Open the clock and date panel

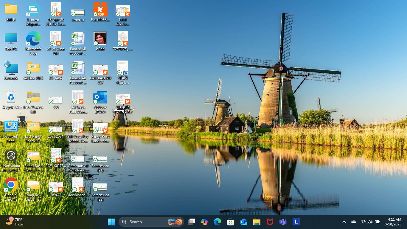coord(393,222)
